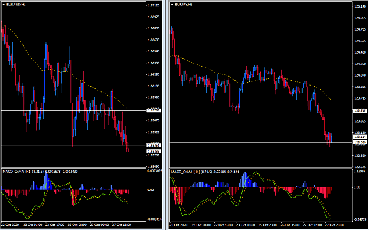The image size is (369, 230).
Task: Click the 27 Oct 23:00 time label
Action: pyautogui.click(x=334, y=225)
